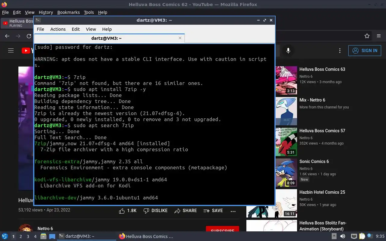Click the Netro 6 channel name below the video
The width and height of the screenshot is (386, 241).
click(x=45, y=229)
